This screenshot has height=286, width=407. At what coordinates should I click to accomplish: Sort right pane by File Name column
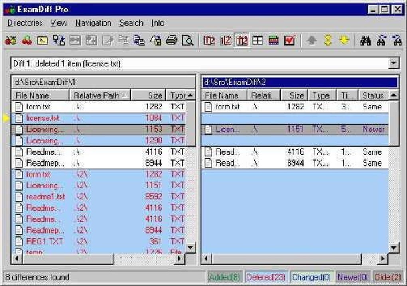tap(224, 95)
